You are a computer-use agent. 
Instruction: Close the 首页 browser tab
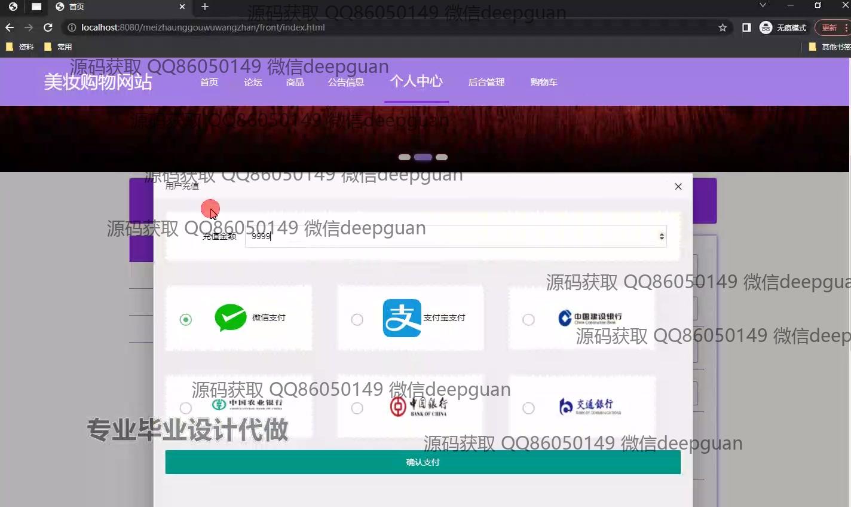tap(182, 7)
